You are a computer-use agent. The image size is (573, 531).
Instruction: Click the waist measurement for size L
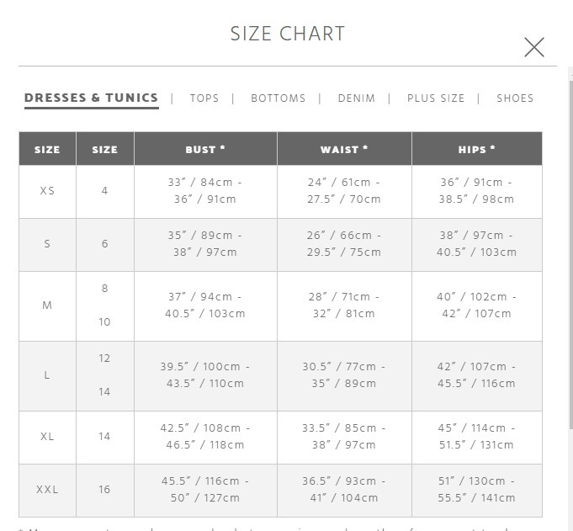click(x=344, y=375)
